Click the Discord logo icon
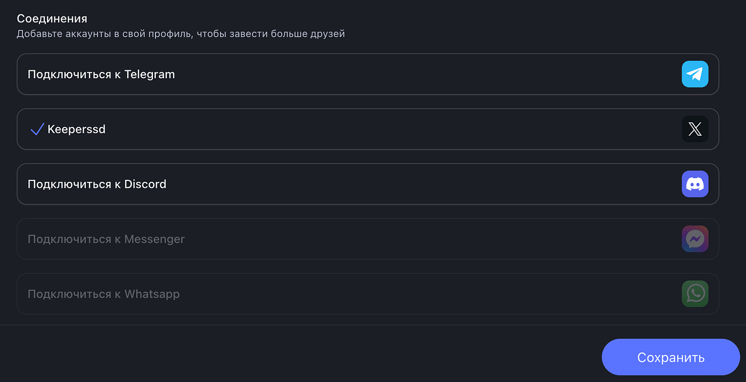Screen dimensions: 746x382 tap(695, 184)
